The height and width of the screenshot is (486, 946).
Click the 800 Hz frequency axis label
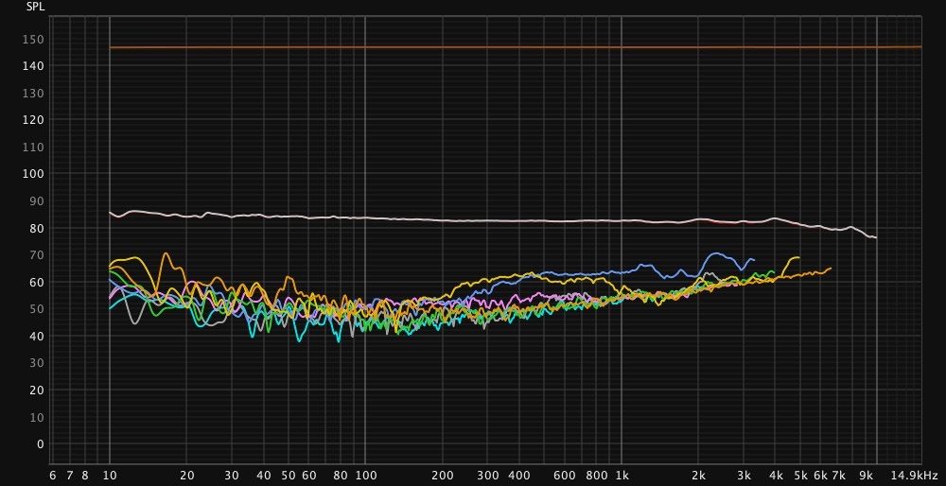[597, 476]
